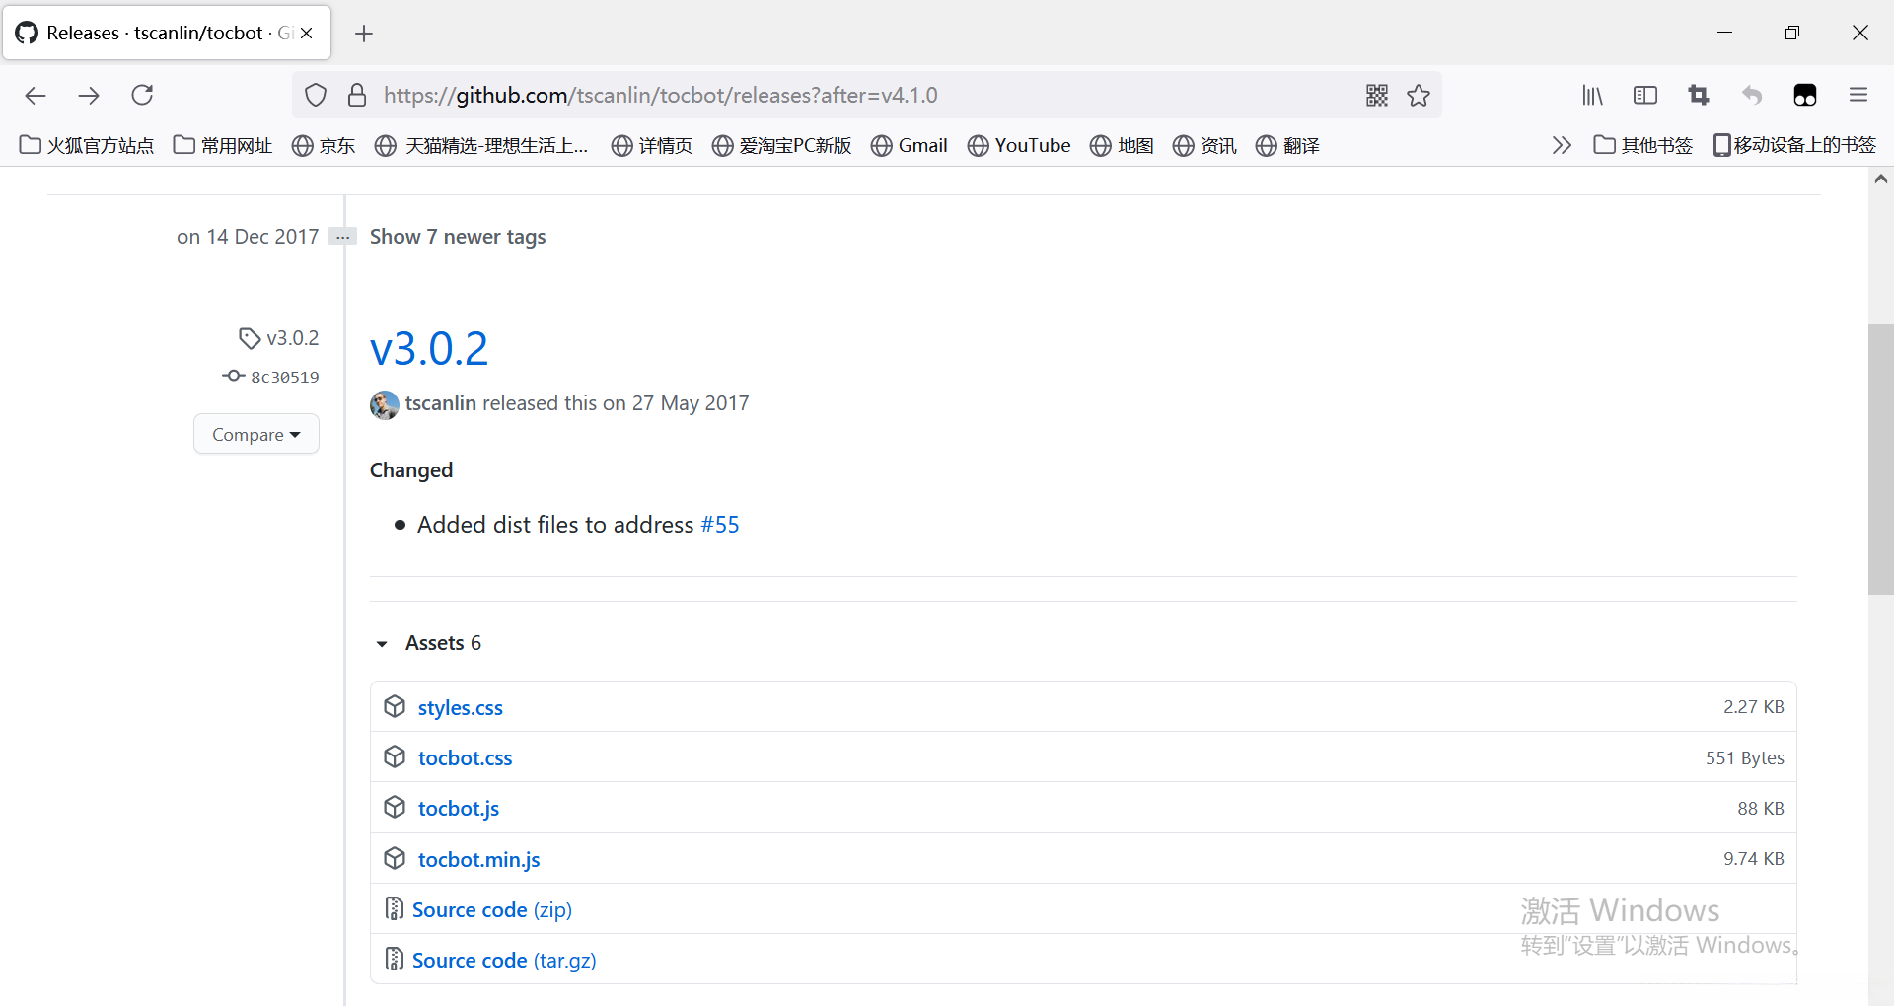Click the 2.27 KB file size text

tap(1754, 707)
